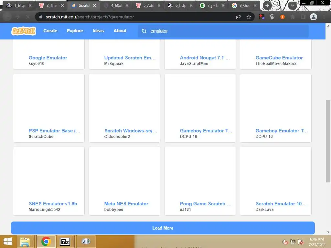The width and height of the screenshot is (331, 248).
Task: Open the Create menu item
Action: [50, 31]
